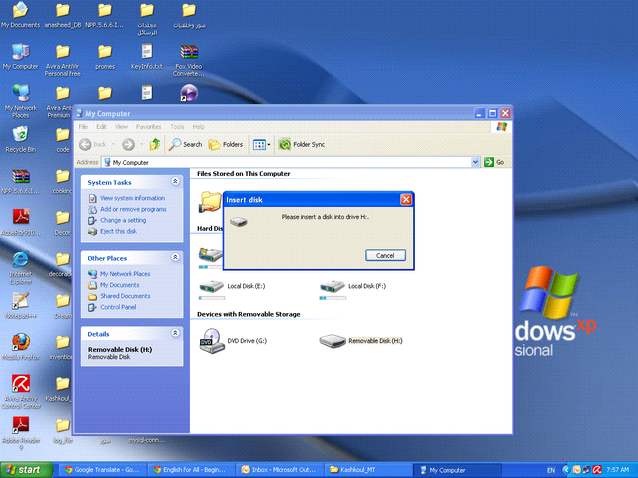The width and height of the screenshot is (638, 478).
Task: Switch to Inbox Microsoft Outlook taskbar item
Action: [x=280, y=470]
